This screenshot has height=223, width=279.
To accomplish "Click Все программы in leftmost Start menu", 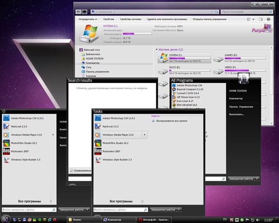I will 30,201.
